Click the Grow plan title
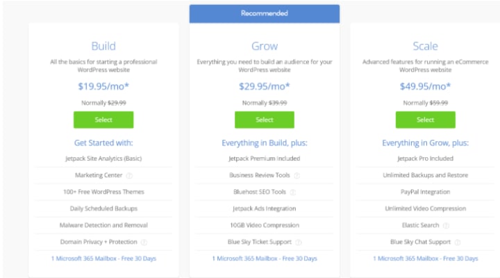 click(265, 47)
